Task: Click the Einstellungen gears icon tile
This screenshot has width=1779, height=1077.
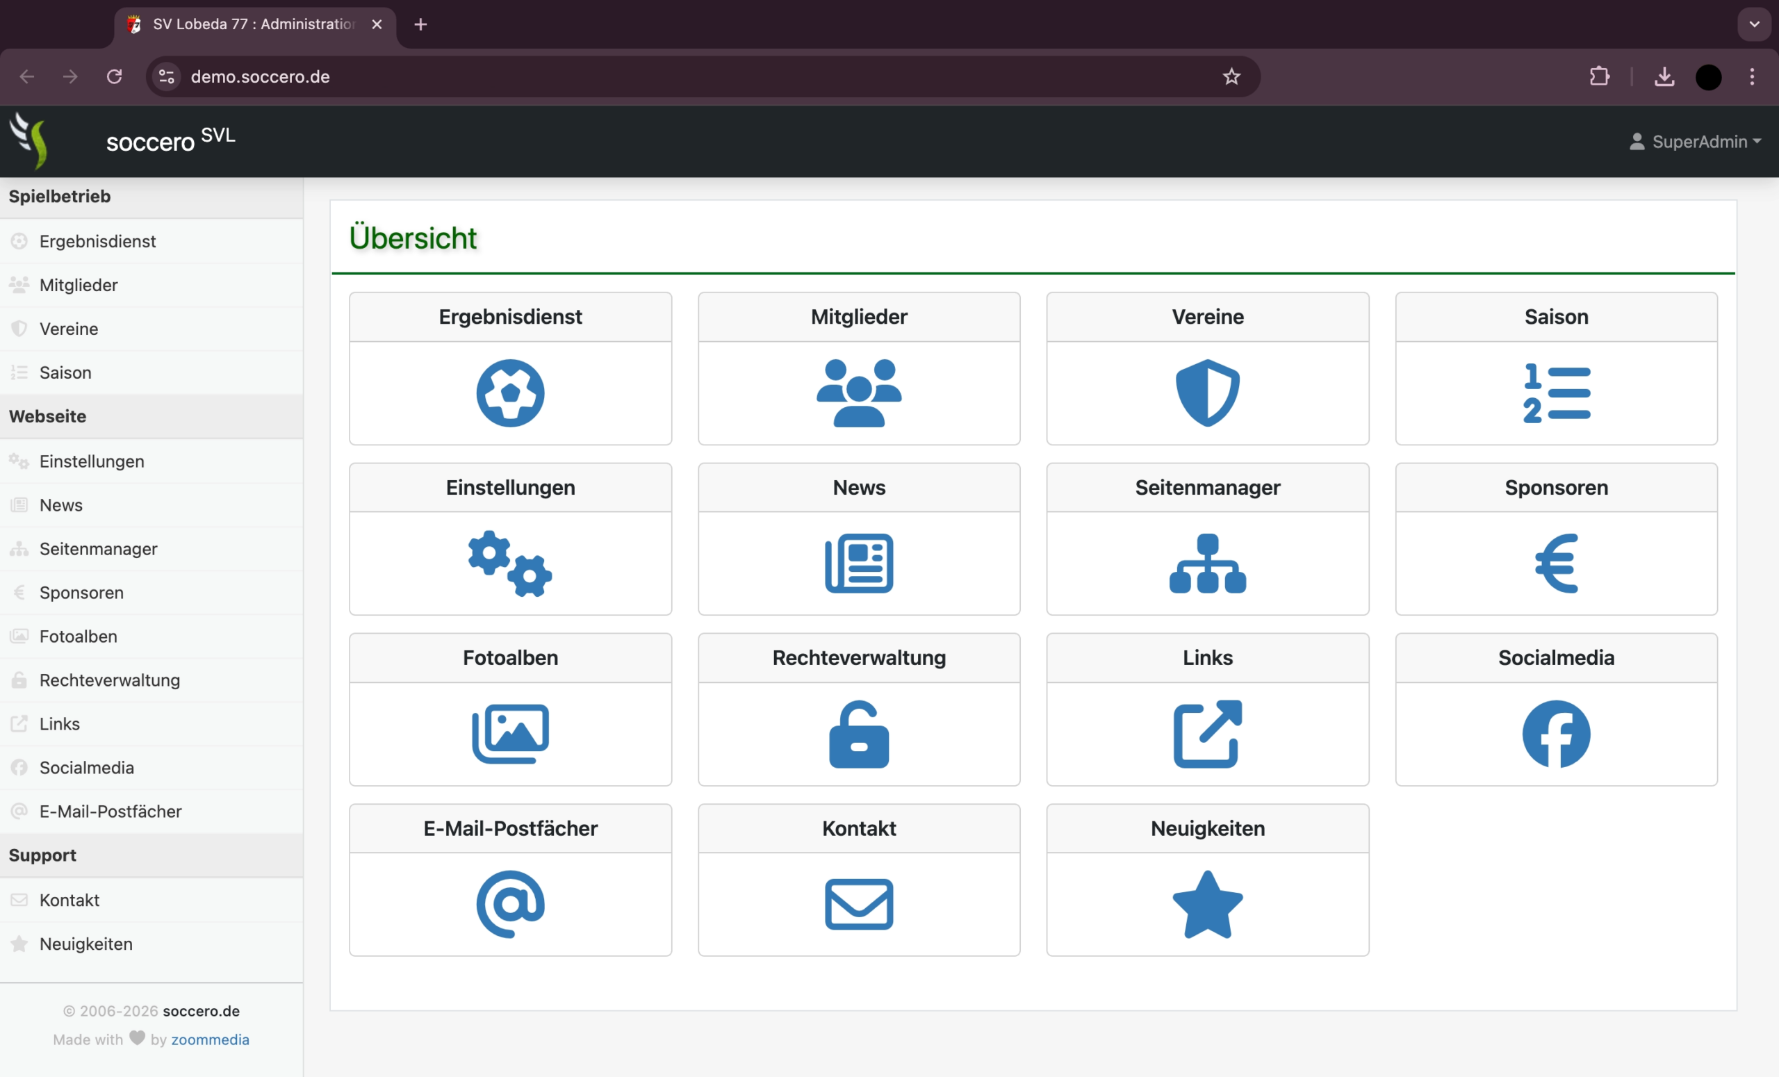Action: click(x=510, y=564)
